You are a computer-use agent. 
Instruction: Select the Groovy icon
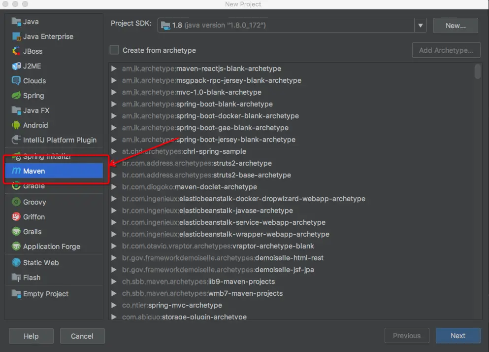[16, 202]
